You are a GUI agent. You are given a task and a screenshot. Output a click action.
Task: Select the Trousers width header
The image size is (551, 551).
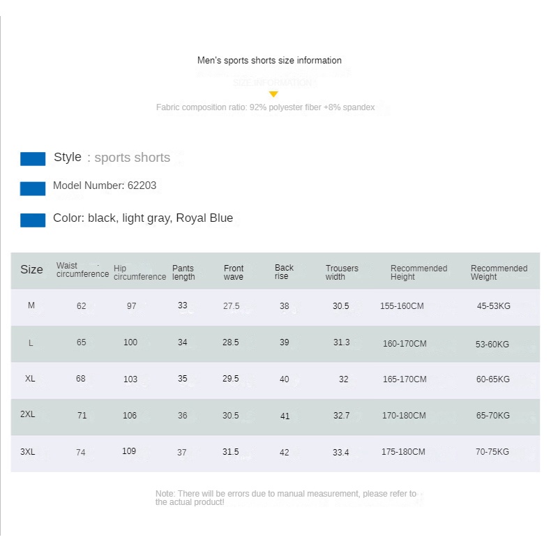(x=342, y=273)
